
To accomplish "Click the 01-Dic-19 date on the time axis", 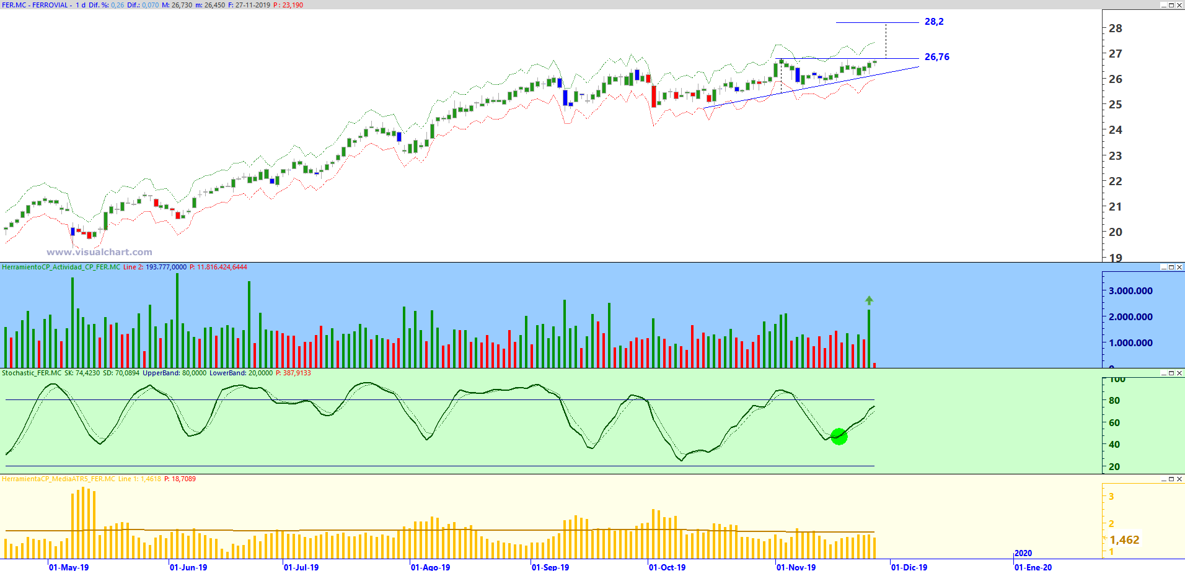I will click(909, 567).
